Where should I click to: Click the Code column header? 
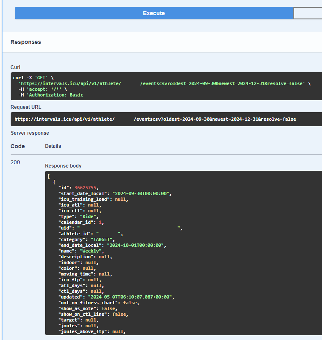click(x=18, y=146)
